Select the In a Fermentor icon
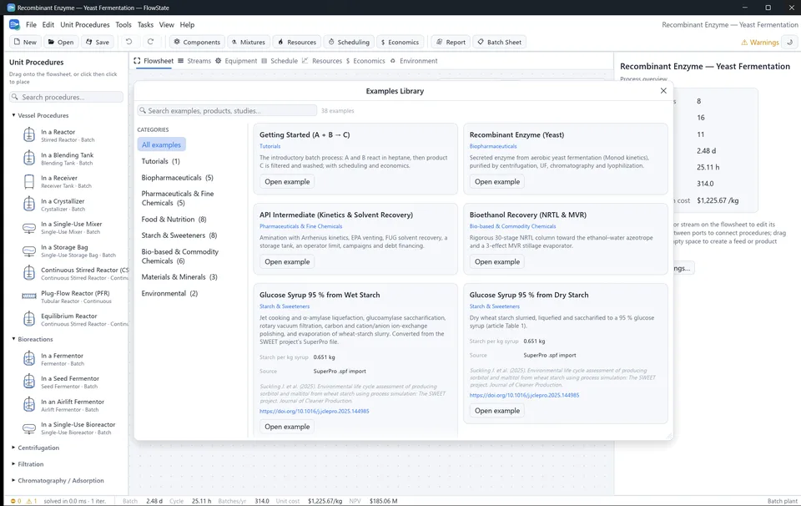The image size is (801, 506). tap(29, 359)
